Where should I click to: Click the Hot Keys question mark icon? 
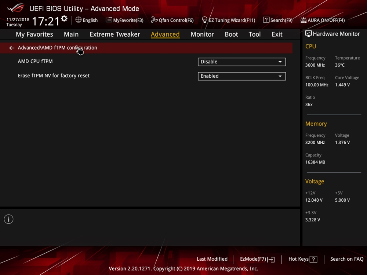[313, 259]
